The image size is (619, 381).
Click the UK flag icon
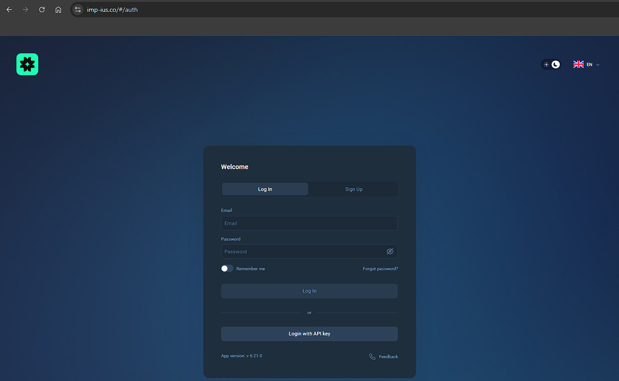tap(578, 65)
